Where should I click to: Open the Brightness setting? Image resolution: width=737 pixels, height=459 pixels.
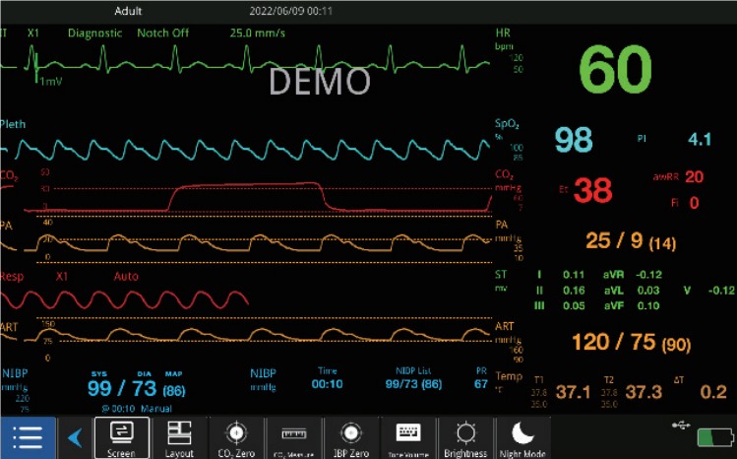click(x=464, y=437)
